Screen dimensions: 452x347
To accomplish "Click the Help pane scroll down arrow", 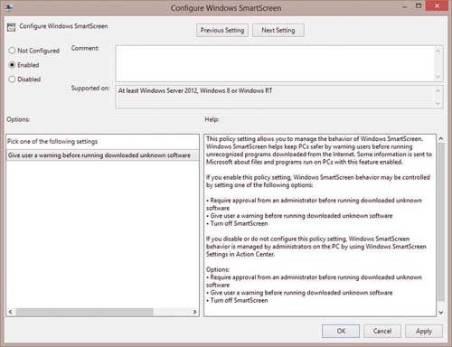I will point(440,313).
